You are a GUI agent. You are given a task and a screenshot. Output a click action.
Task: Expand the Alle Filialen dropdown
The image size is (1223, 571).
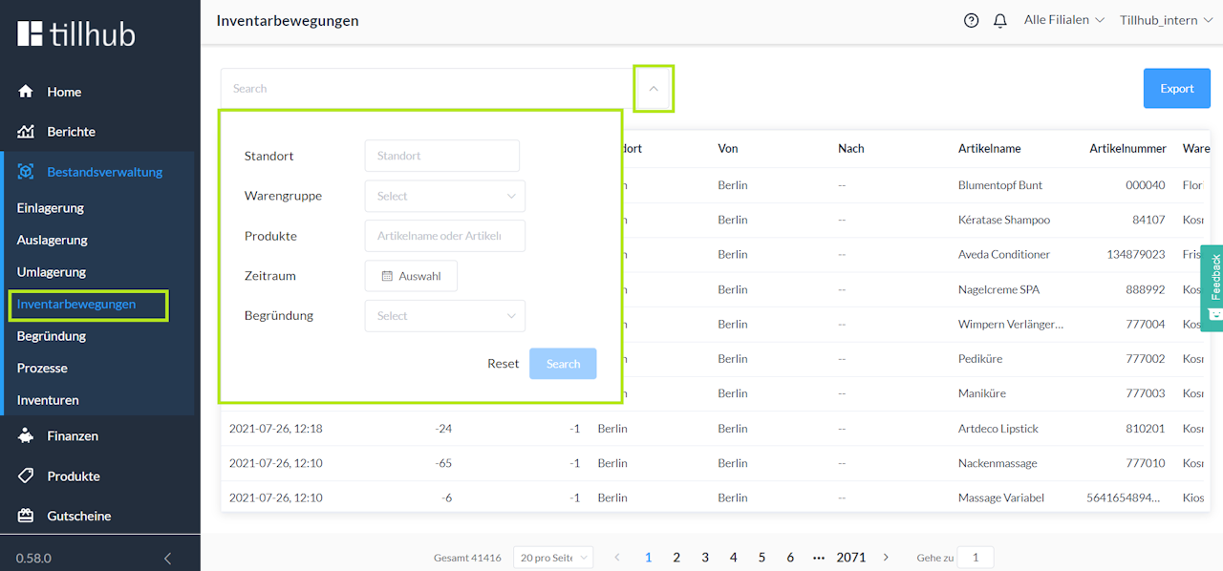(x=1063, y=20)
